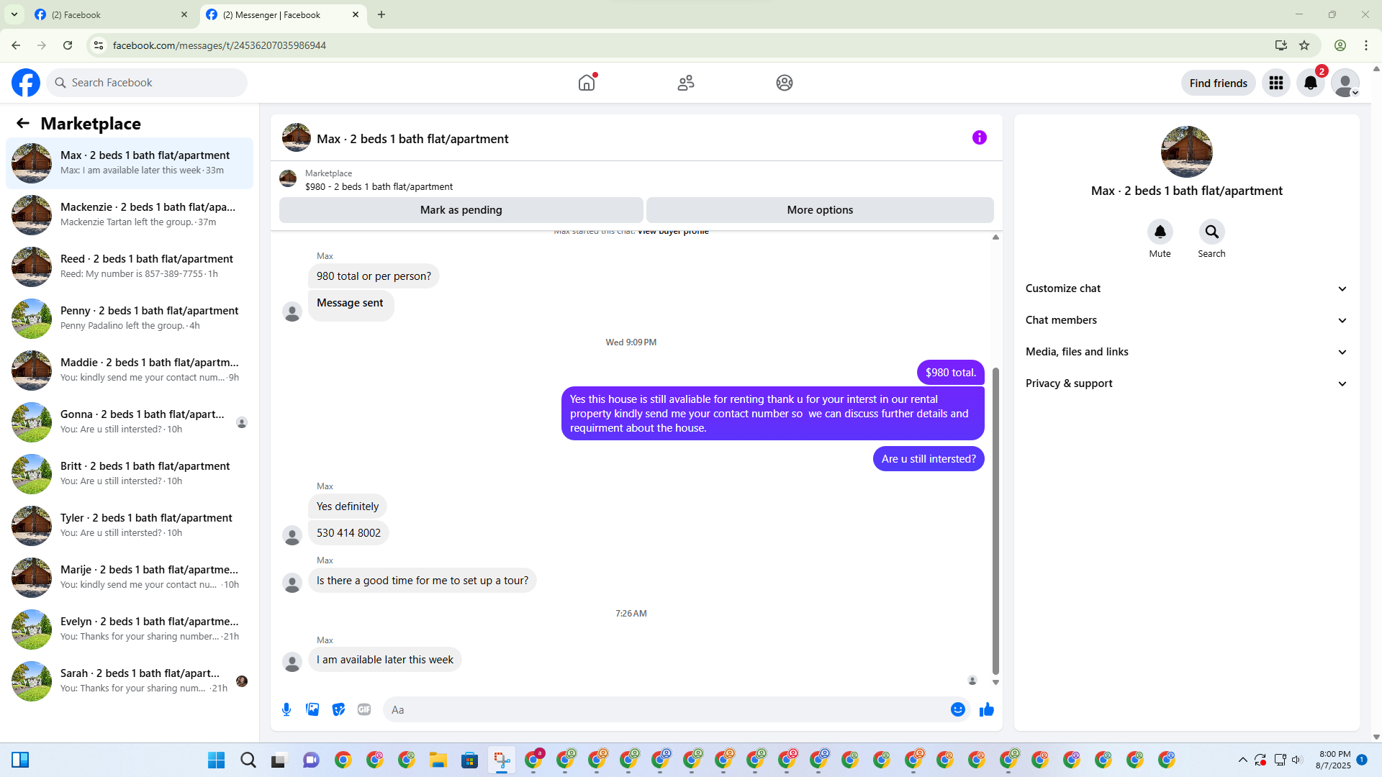Open Windows taskbar search
1382x777 pixels.
click(x=248, y=760)
